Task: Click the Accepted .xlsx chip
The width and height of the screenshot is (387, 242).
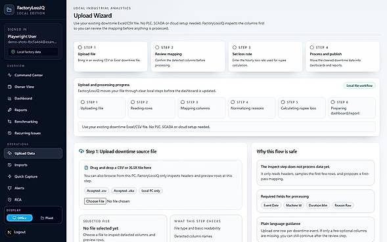Action: 124,191
